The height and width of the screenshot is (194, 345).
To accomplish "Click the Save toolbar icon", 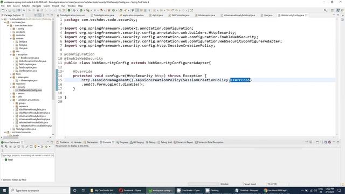I will pyautogui.click(x=10, y=10).
